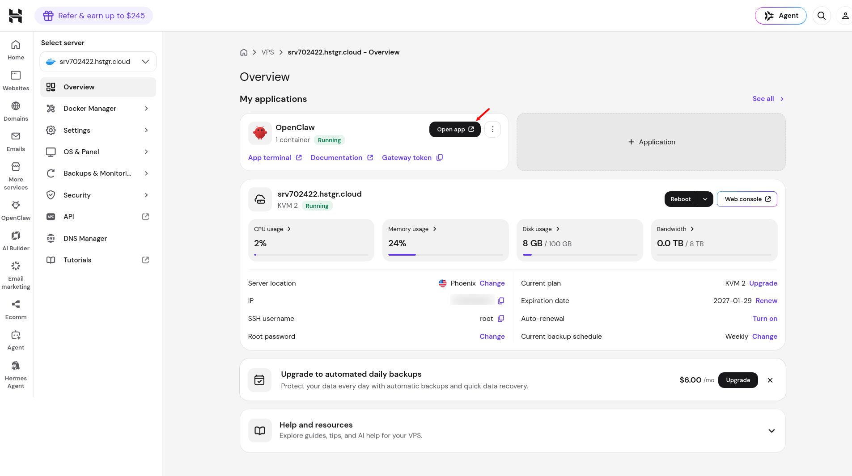
Task: Click the Hostinger logo
Action: coord(15,16)
